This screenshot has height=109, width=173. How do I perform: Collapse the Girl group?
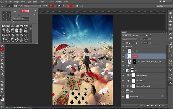coord(126,47)
